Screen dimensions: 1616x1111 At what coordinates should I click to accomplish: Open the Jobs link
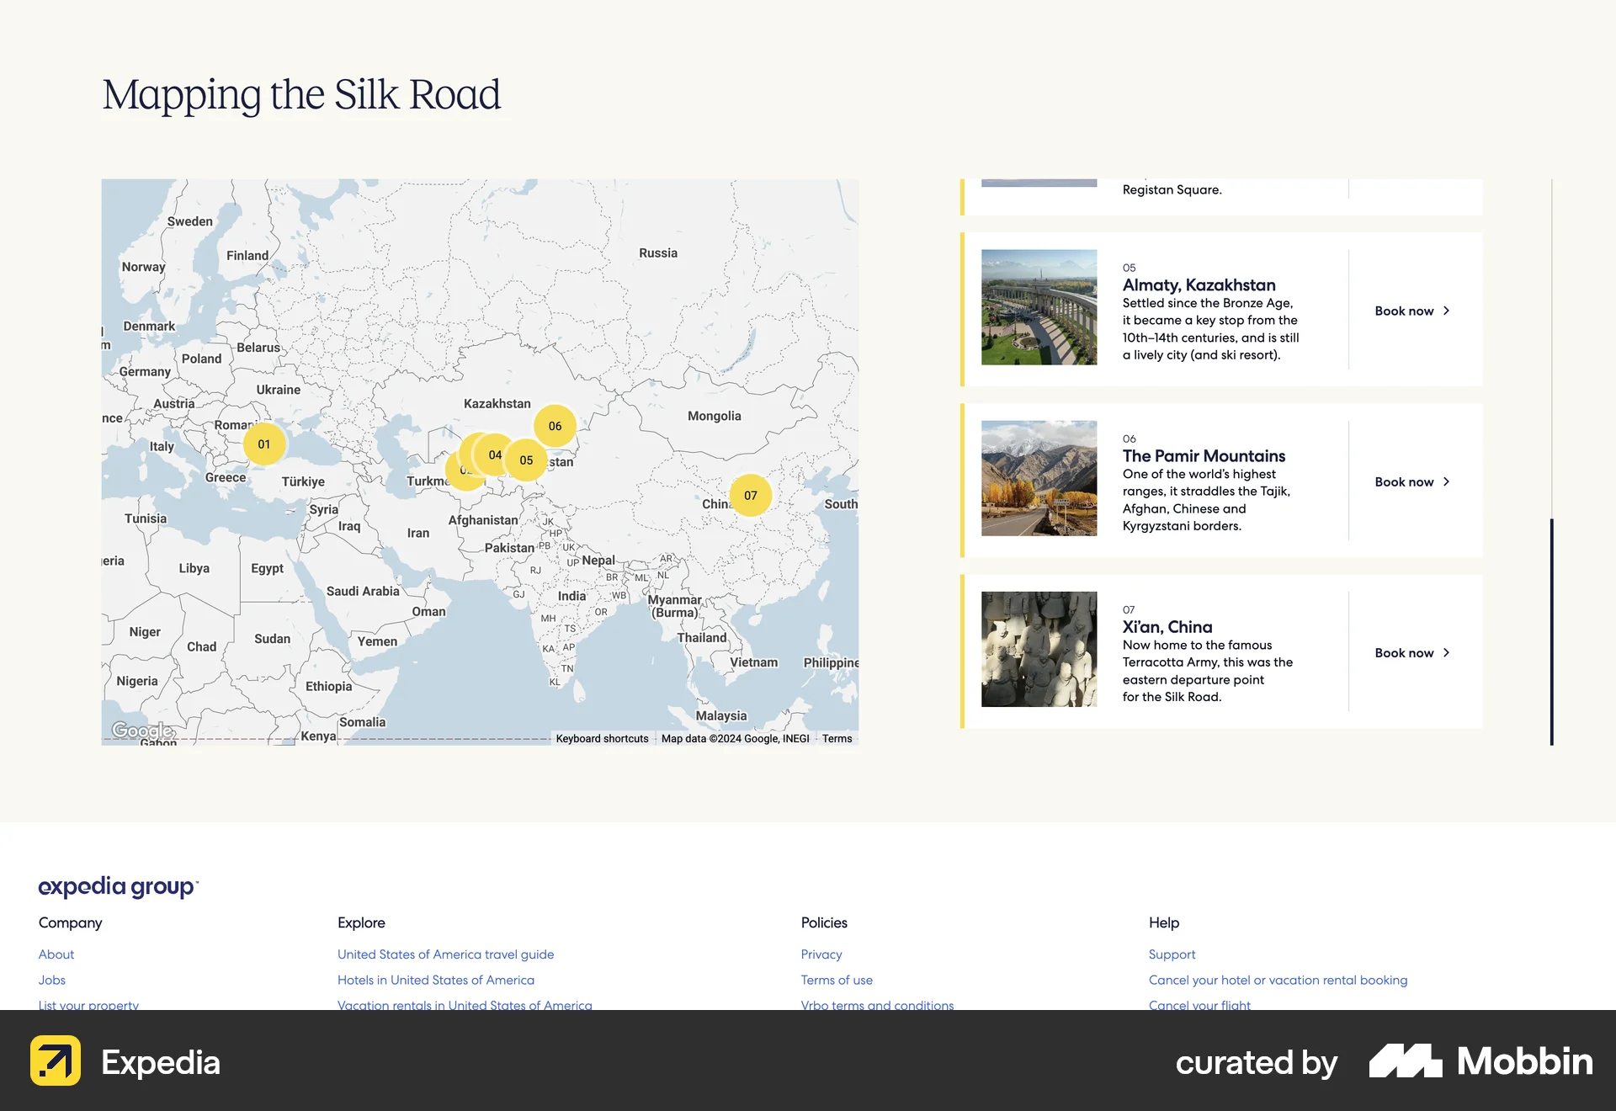pos(51,980)
